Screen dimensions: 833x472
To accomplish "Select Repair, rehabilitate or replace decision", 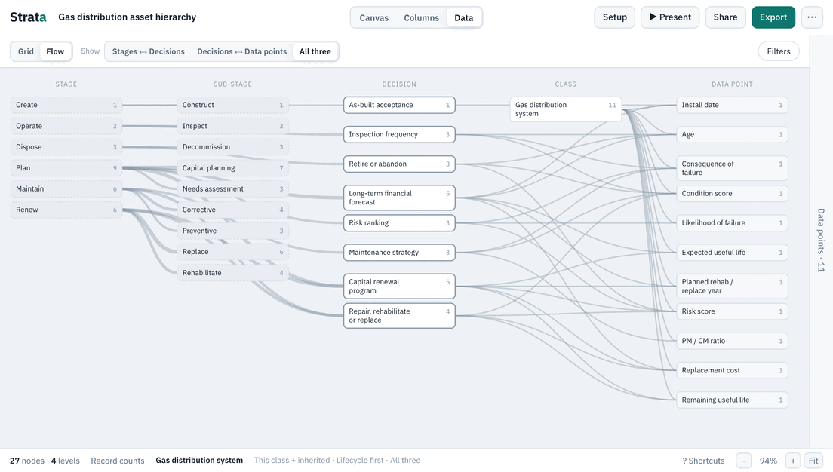I will pos(399,315).
